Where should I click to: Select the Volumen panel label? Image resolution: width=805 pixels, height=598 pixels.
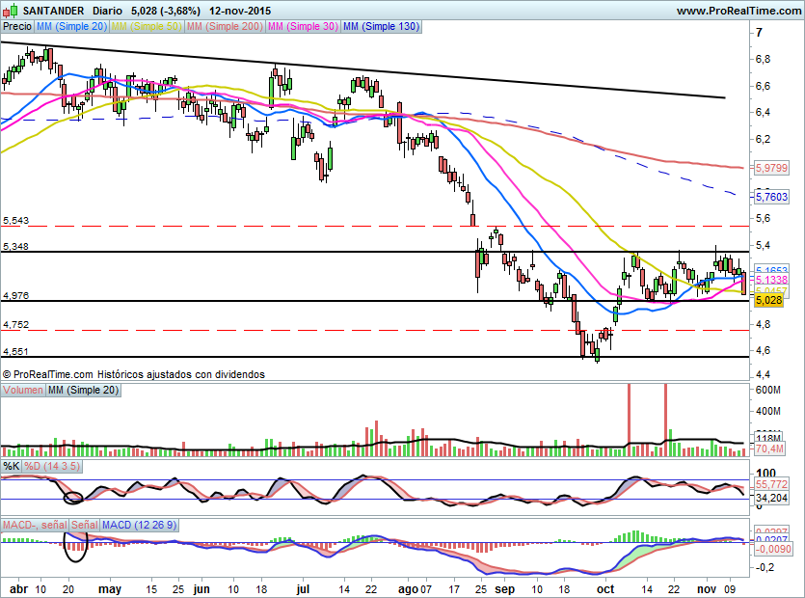pyautogui.click(x=23, y=390)
